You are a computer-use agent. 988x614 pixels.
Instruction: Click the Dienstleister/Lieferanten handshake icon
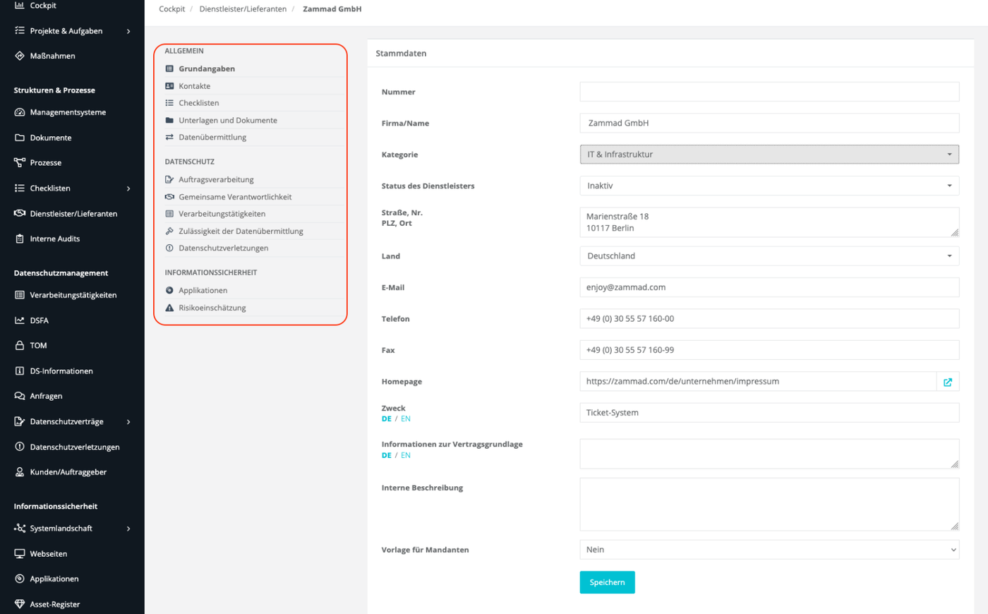pos(20,213)
